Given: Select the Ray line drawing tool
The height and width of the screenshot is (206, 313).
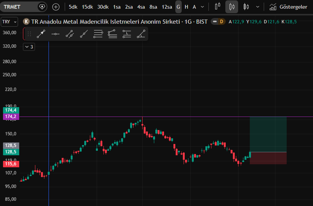Looking at the screenshot, I should (84, 34).
